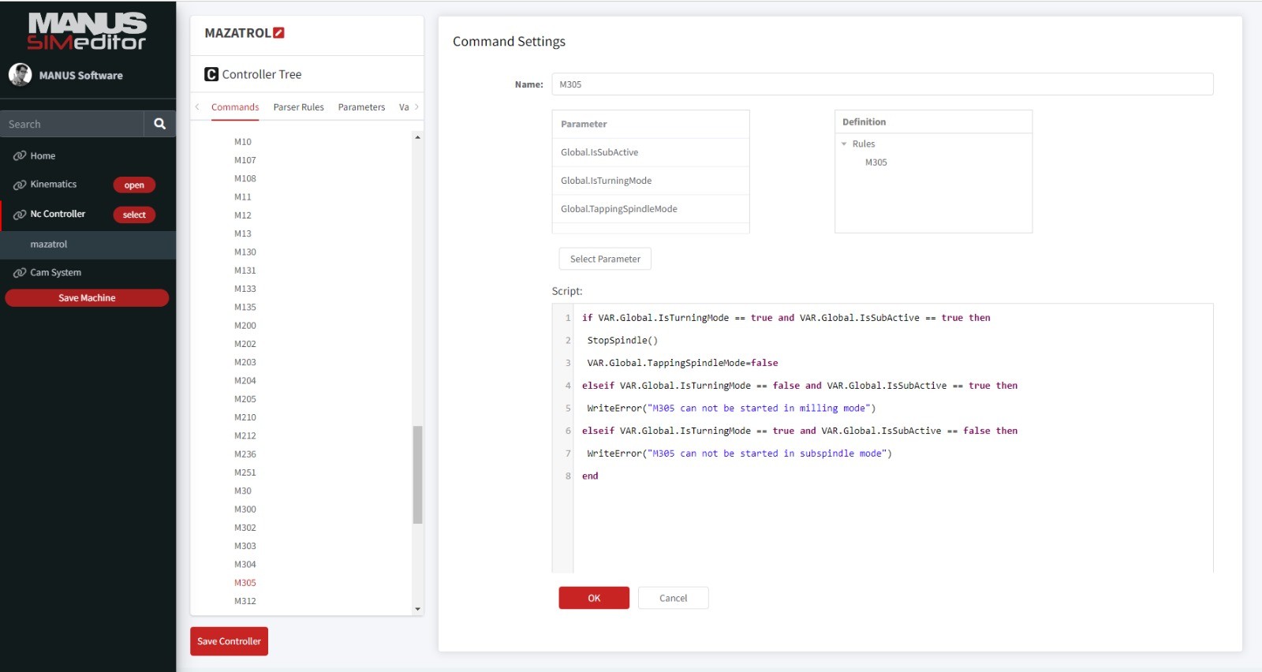
Task: Collapse the Rules tree node
Action: pyautogui.click(x=844, y=144)
